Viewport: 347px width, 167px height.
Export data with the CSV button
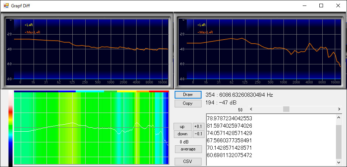[x=188, y=161]
